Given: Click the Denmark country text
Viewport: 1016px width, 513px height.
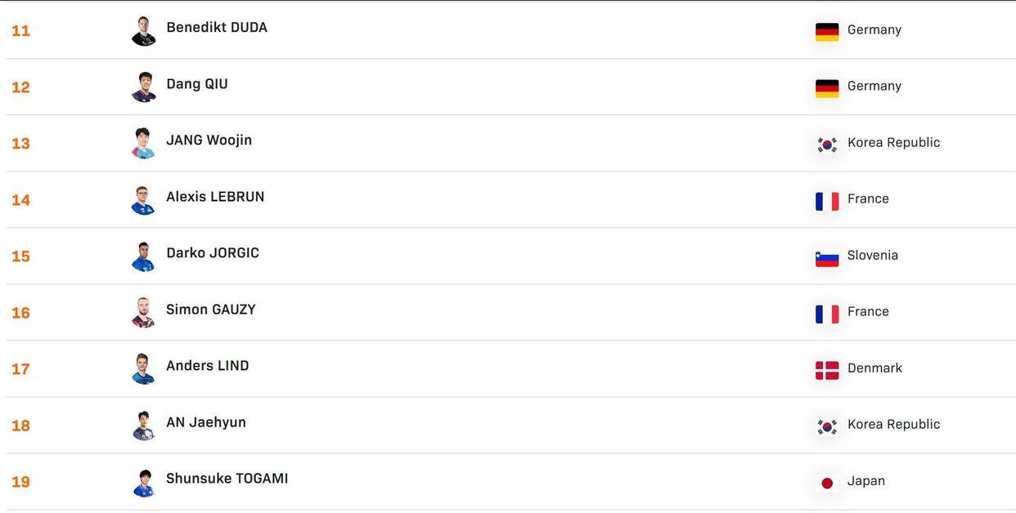Looking at the screenshot, I should 874,368.
